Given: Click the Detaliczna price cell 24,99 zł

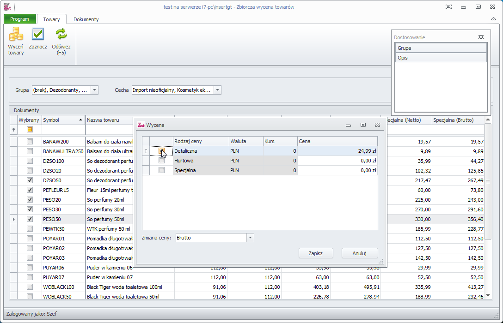Looking at the screenshot, I should point(337,151).
